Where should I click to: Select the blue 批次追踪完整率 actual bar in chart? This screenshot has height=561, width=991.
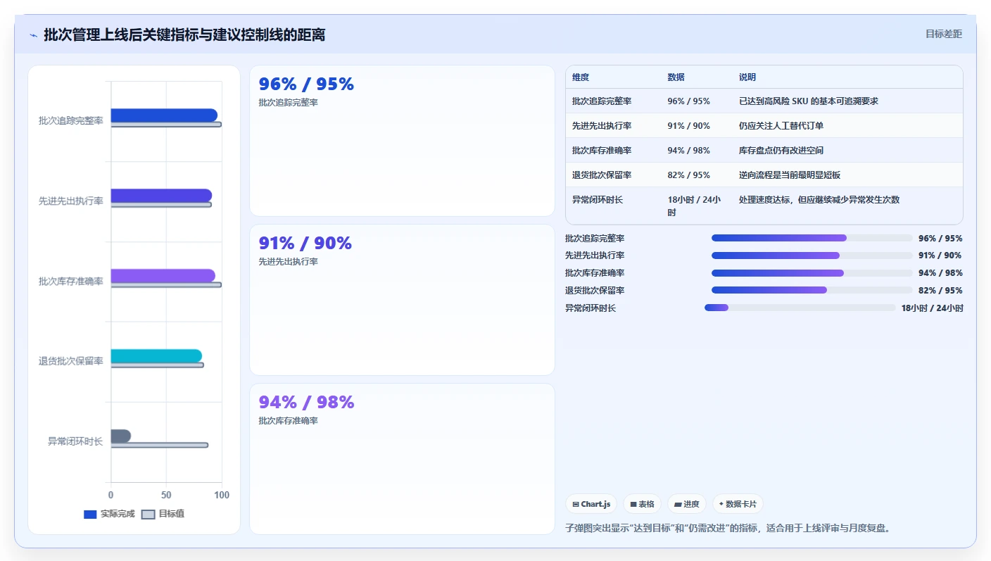coord(164,115)
